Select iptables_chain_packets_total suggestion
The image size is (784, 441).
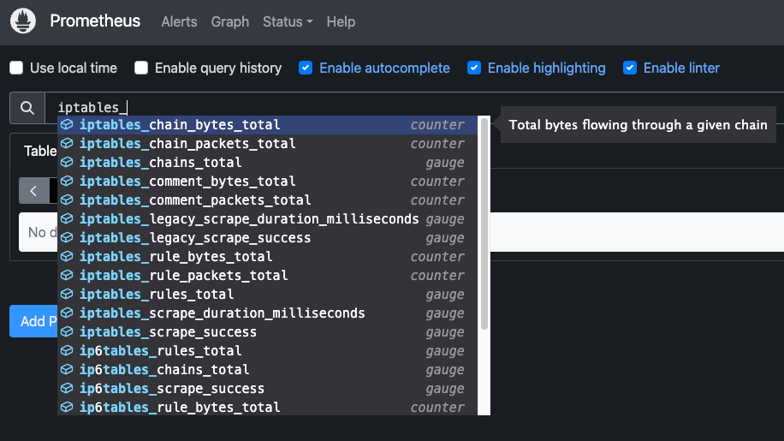coord(268,144)
